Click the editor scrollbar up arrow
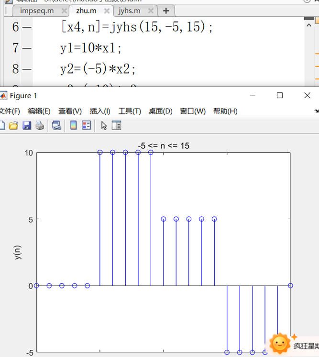Viewport: 319px width, 357px height. coord(309,25)
